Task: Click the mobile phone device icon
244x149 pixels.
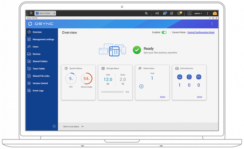Action: pyautogui.click(x=189, y=77)
